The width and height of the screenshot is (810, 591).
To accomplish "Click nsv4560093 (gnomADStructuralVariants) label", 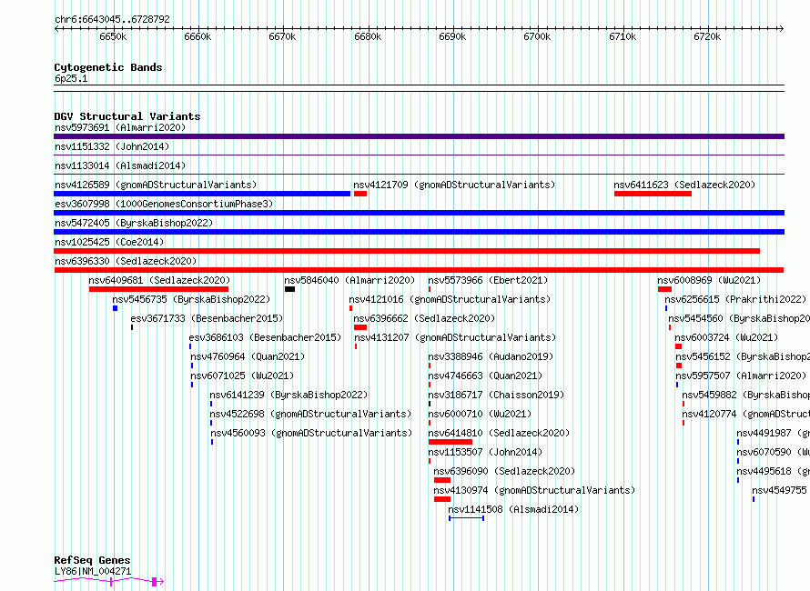I will pyautogui.click(x=311, y=433).
